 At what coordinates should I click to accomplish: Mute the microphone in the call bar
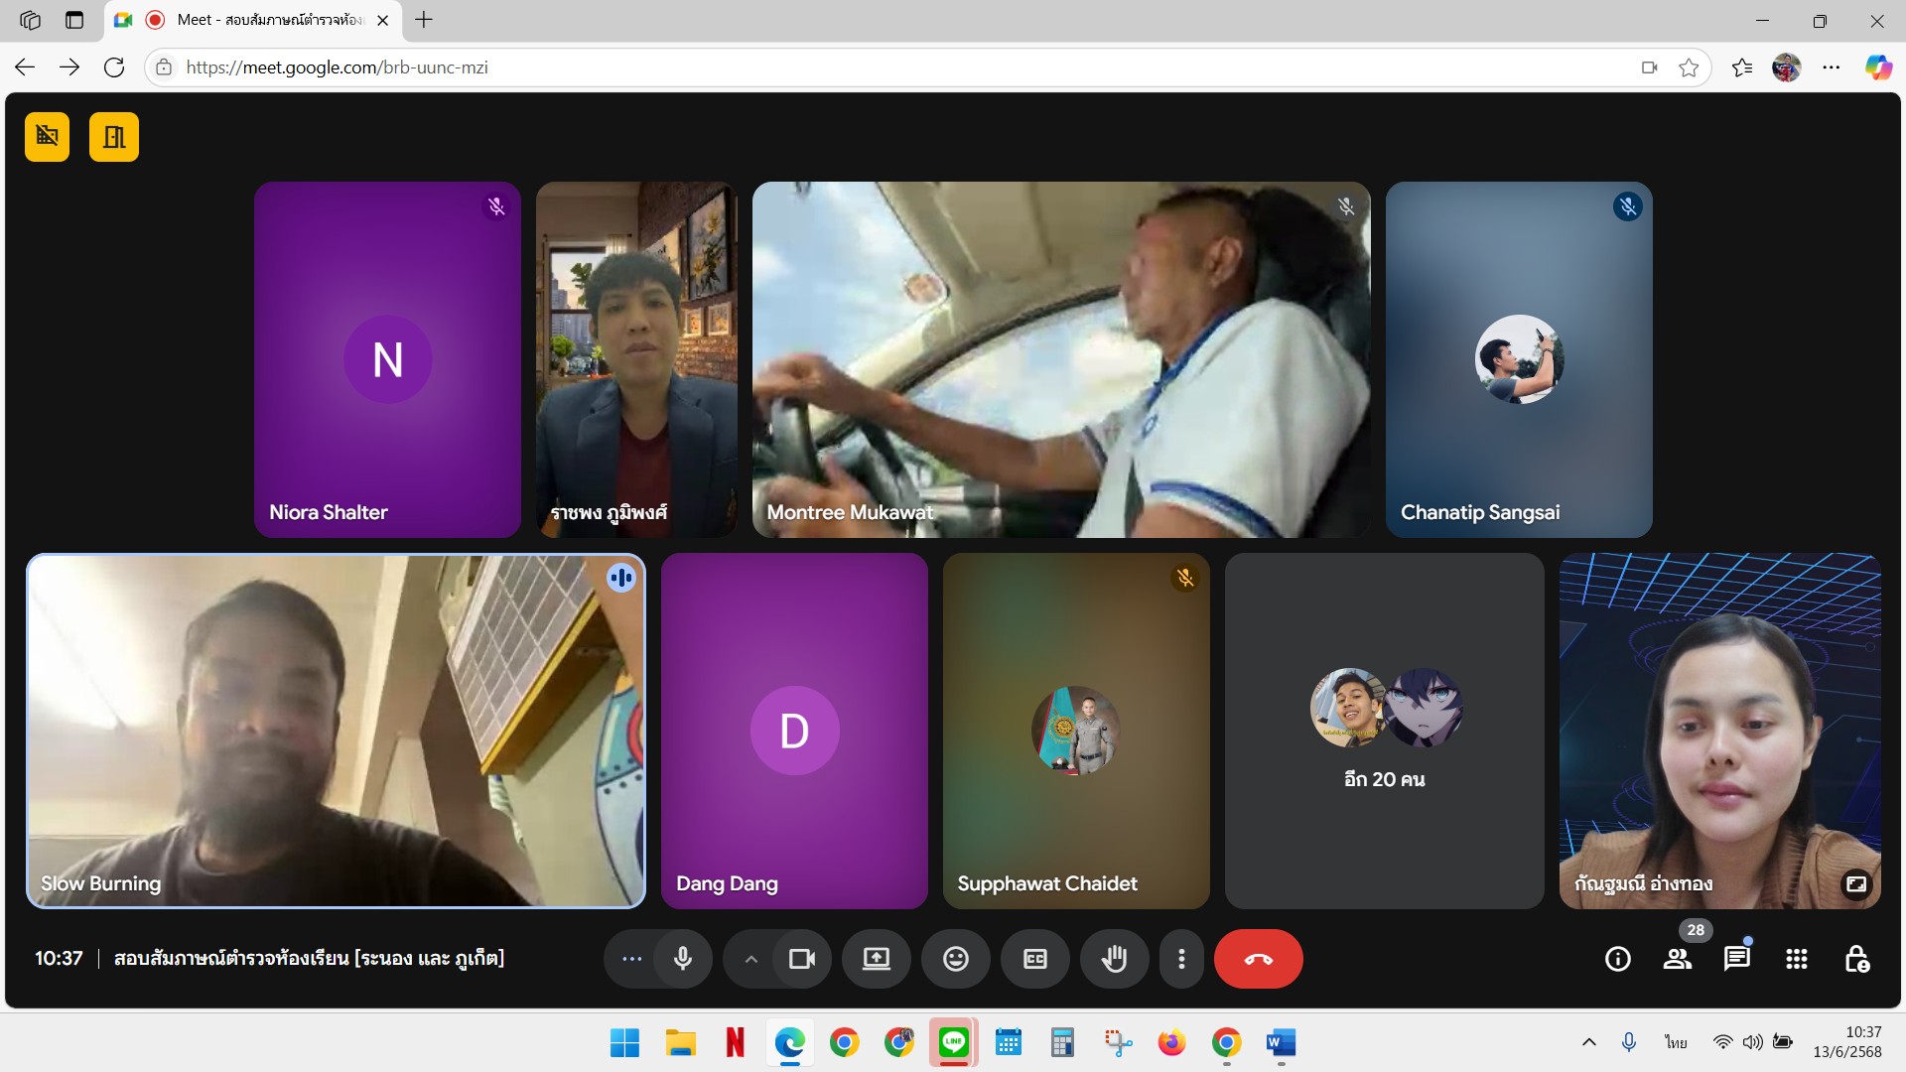point(683,959)
